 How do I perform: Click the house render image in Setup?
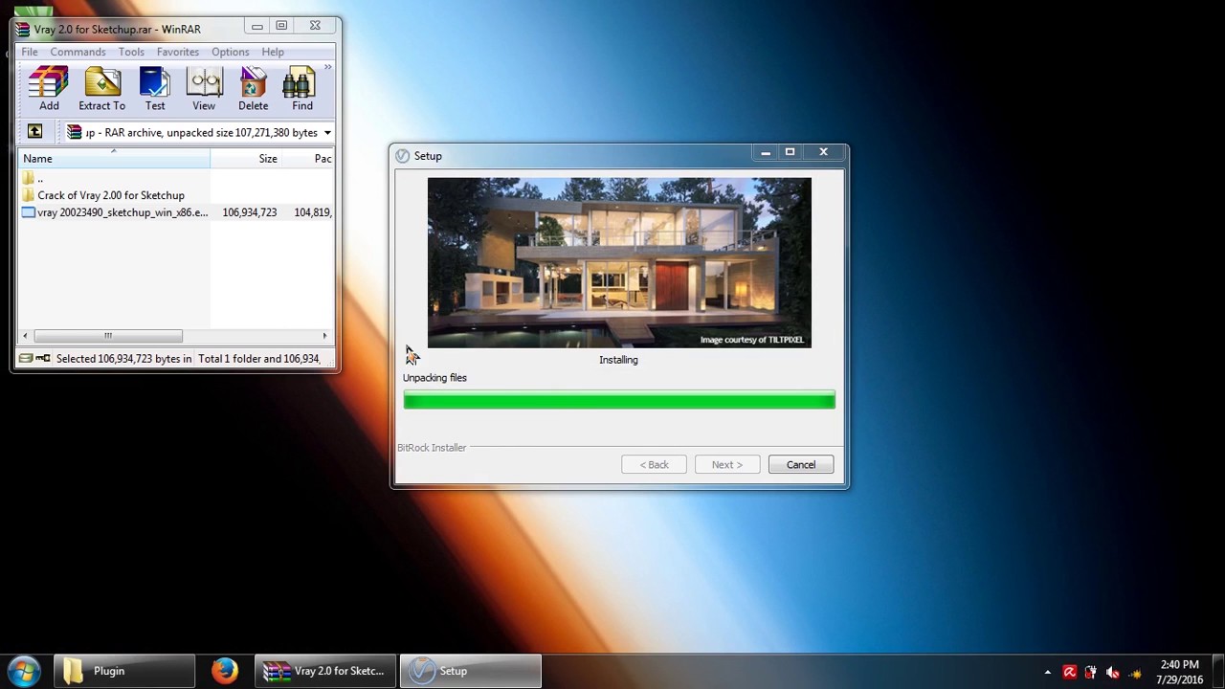[x=619, y=263]
